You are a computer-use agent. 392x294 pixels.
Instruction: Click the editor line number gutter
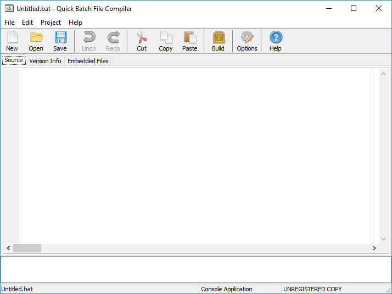tap(12, 156)
